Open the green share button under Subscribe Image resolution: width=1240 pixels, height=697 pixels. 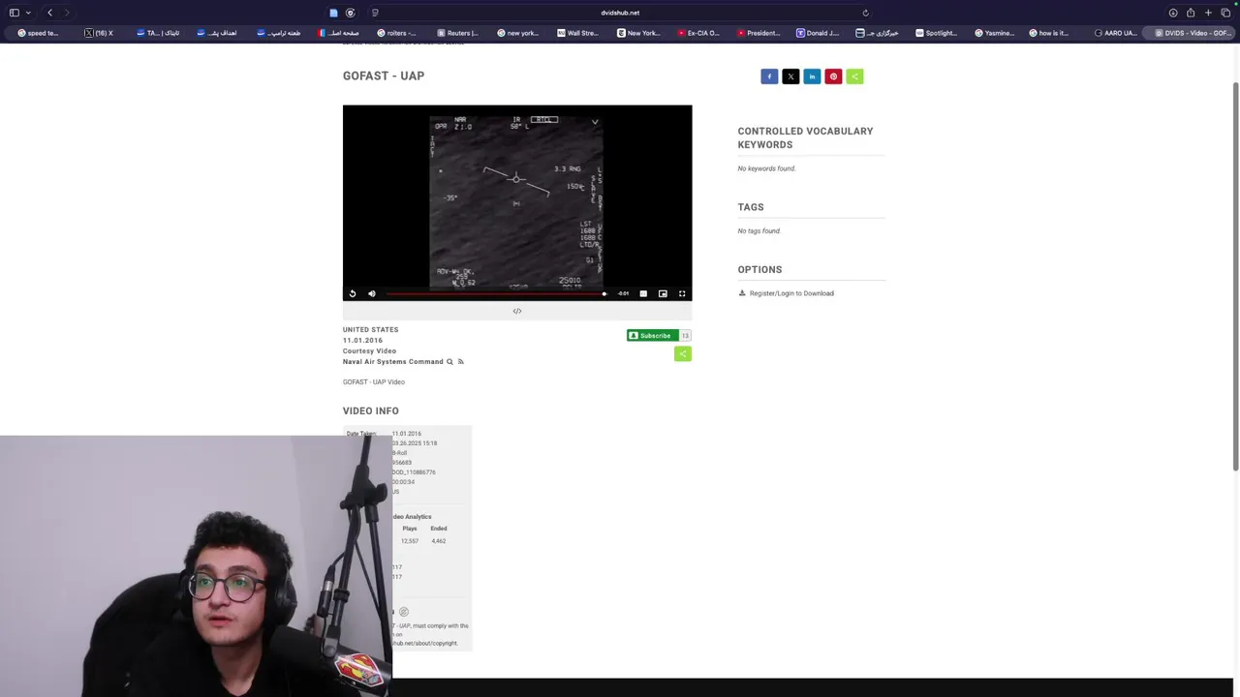(683, 354)
